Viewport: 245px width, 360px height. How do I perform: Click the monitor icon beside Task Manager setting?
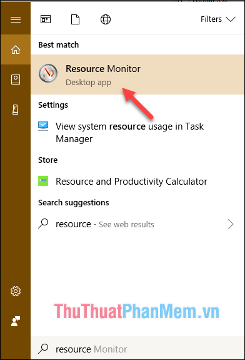[x=43, y=126]
